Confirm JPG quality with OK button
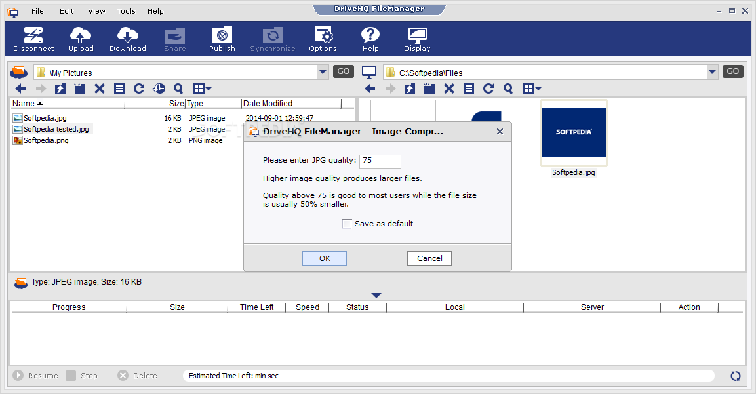Screen dimensions: 756x394 point(325,258)
